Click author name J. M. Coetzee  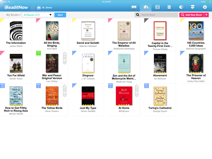pyautogui.click(x=88, y=79)
